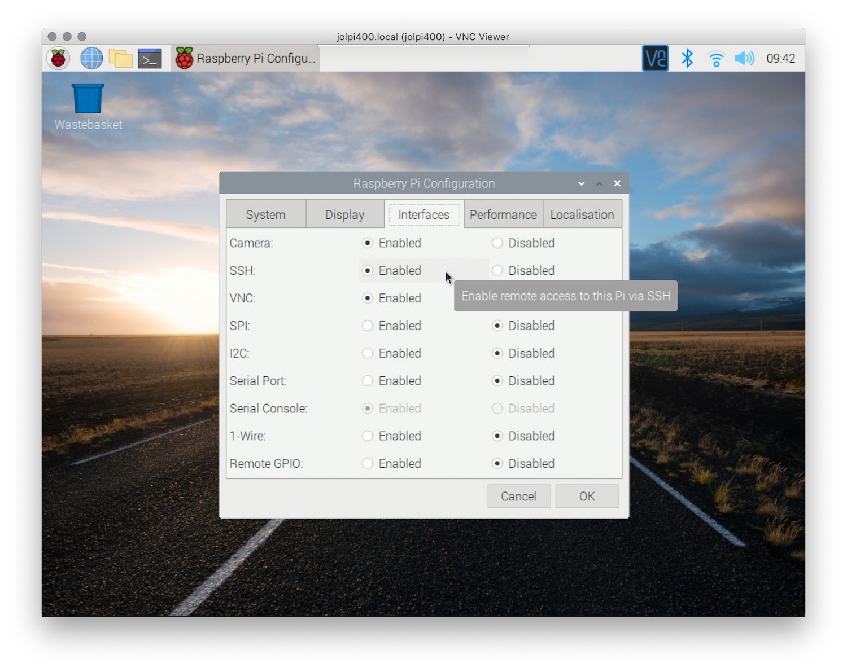Select Disabled for I2C
847x672 pixels.
pos(523,353)
